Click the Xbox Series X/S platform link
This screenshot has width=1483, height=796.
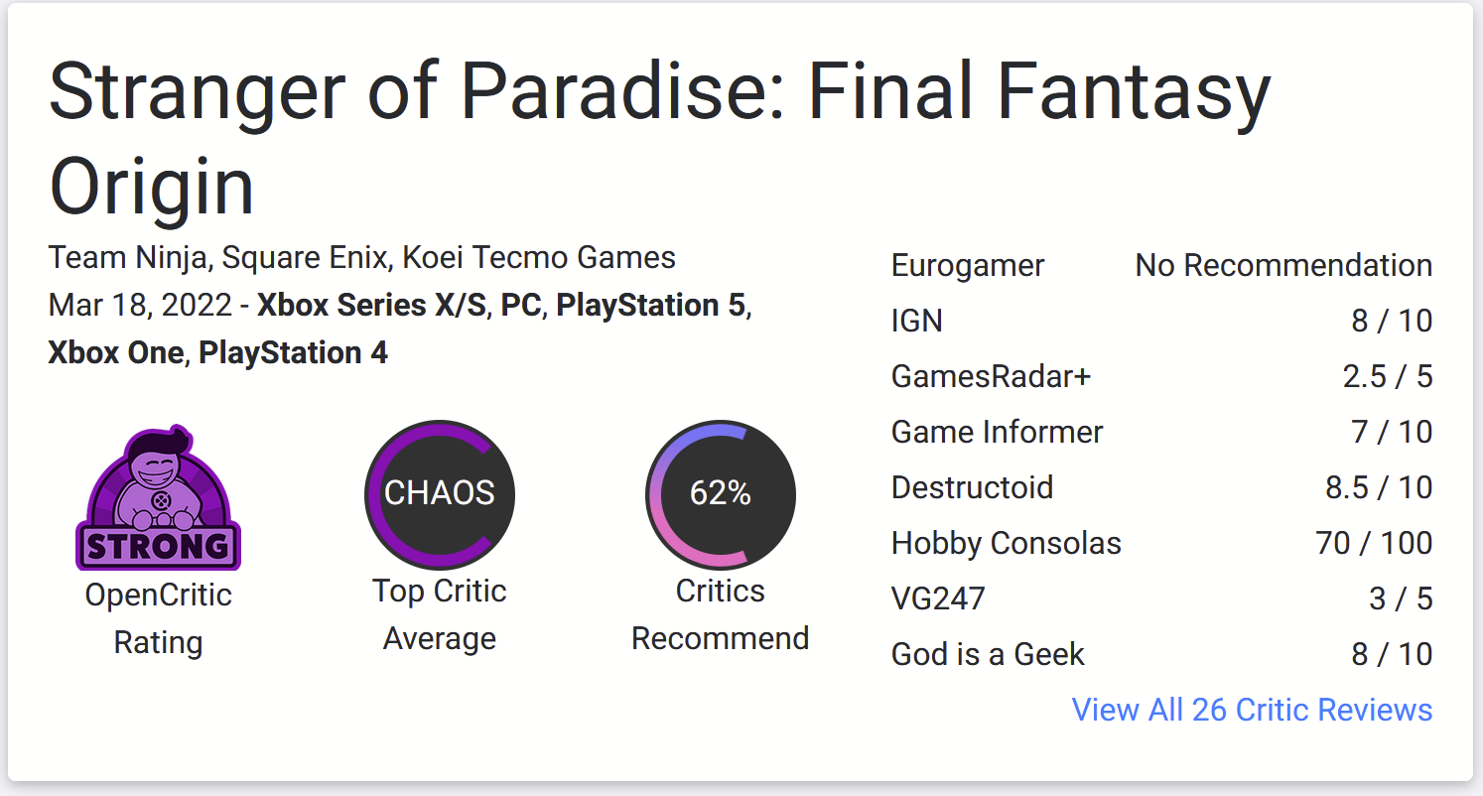372,306
